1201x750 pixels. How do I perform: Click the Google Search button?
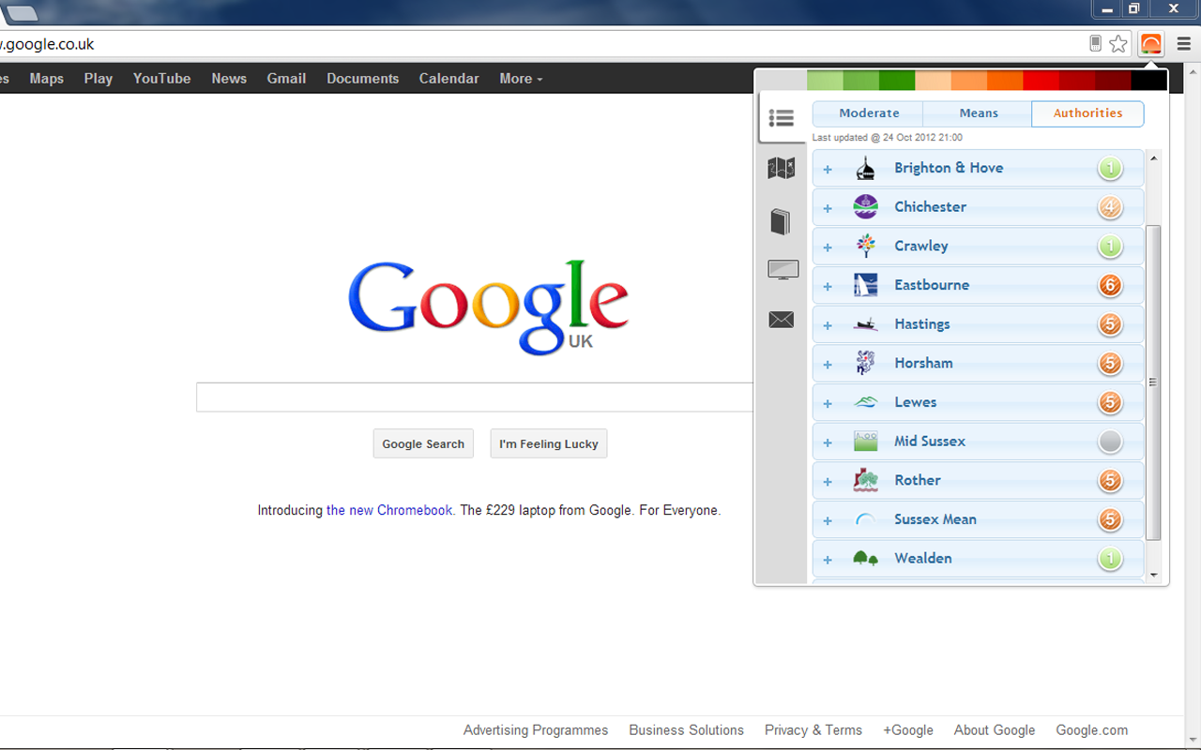click(423, 443)
